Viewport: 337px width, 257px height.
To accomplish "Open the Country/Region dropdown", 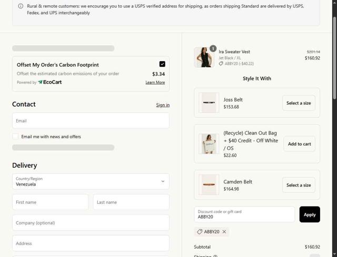I will tap(91, 181).
